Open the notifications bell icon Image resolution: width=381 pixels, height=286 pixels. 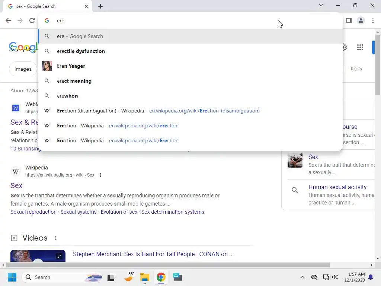371,277
